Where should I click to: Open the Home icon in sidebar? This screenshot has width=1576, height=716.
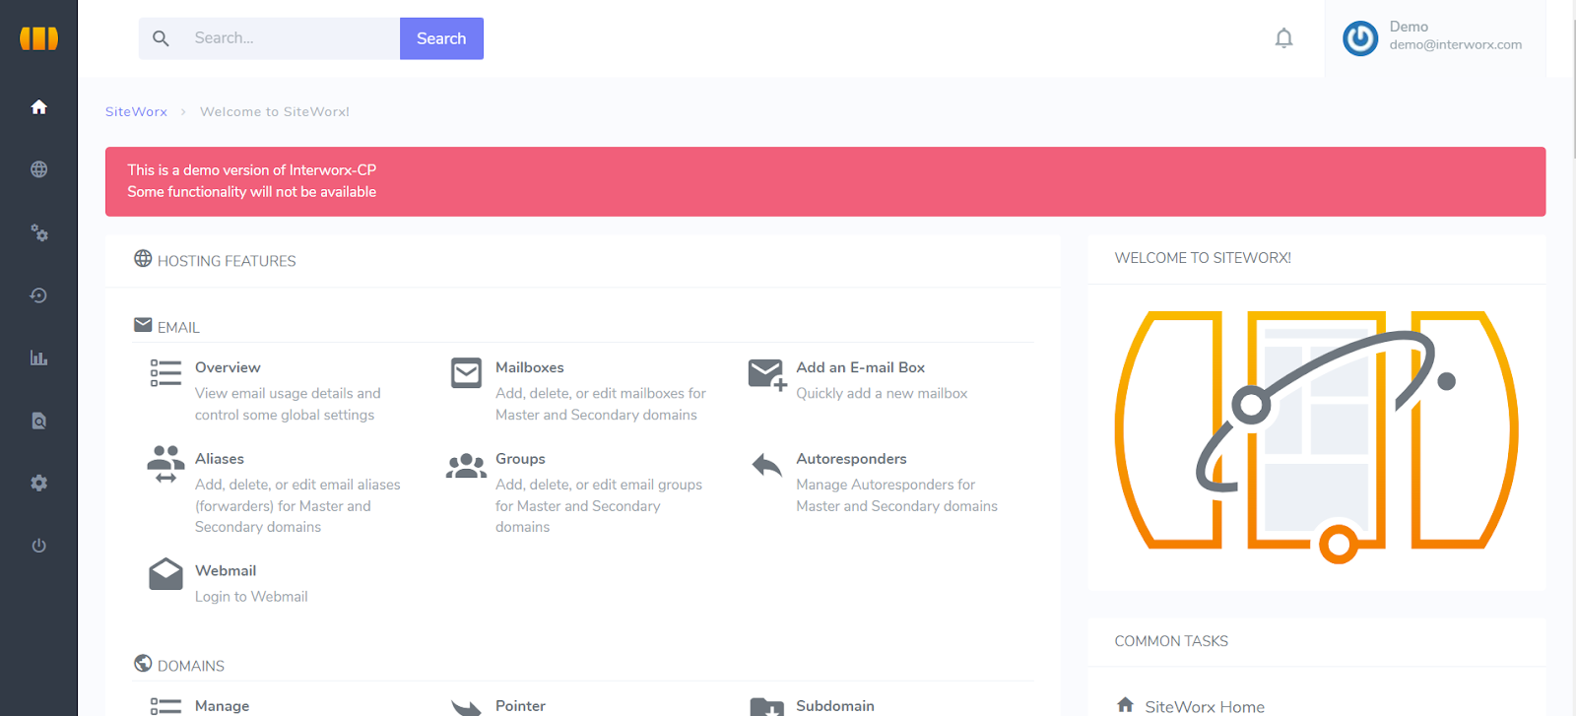38,107
